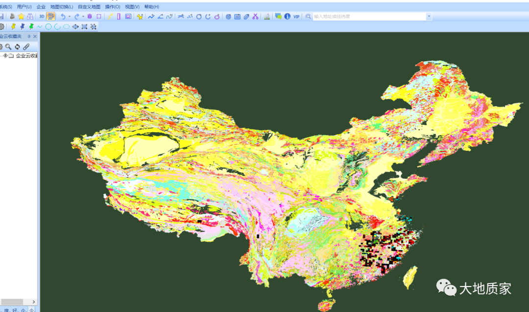Screen dimensions: 529x312
Task: Click the VIP button in toolbar
Action: point(296,16)
